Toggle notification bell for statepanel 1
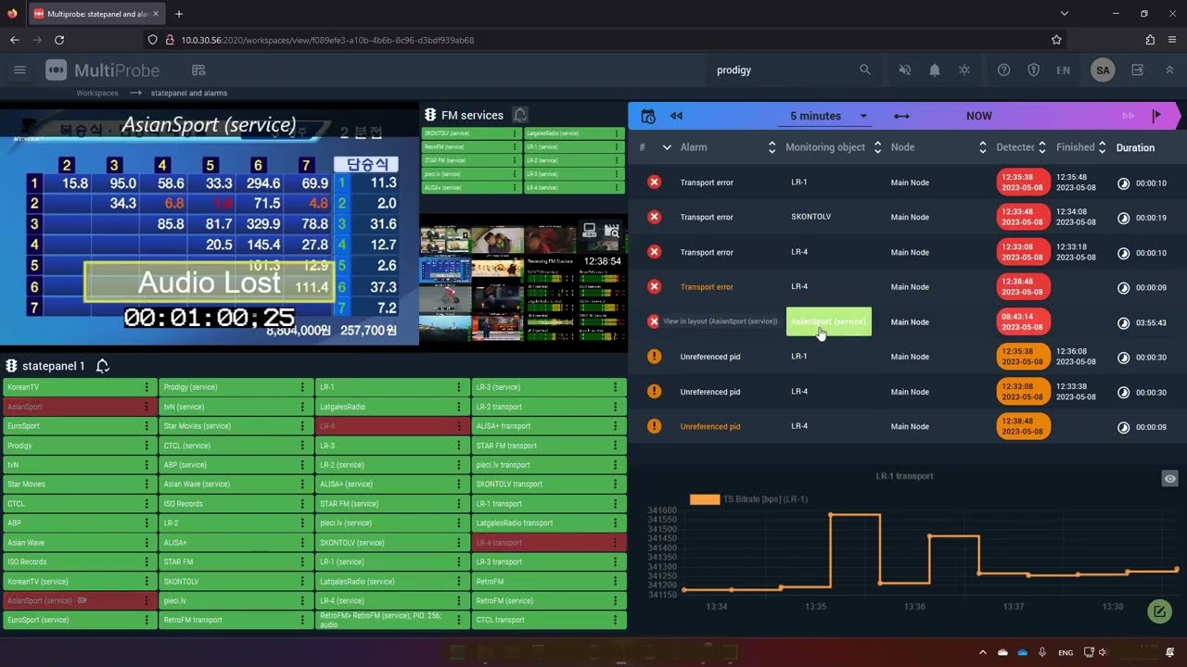 [103, 366]
